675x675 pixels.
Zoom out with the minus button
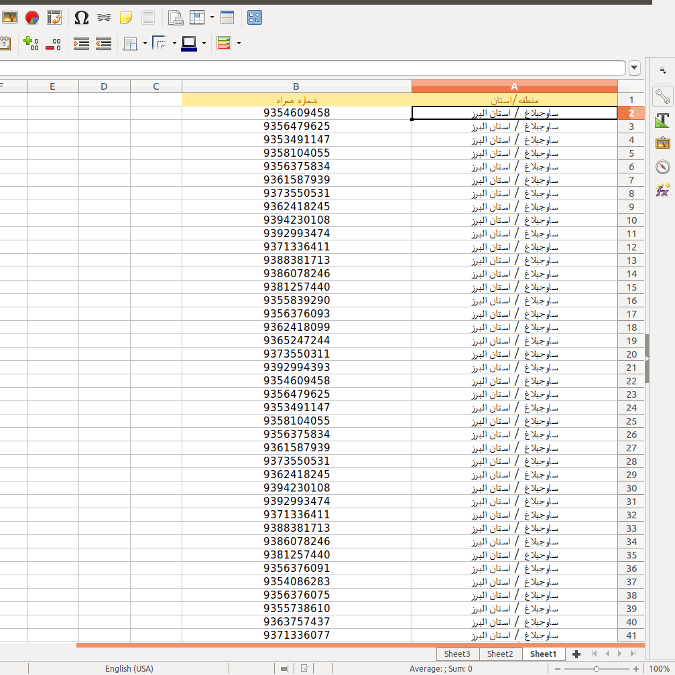(x=557, y=668)
